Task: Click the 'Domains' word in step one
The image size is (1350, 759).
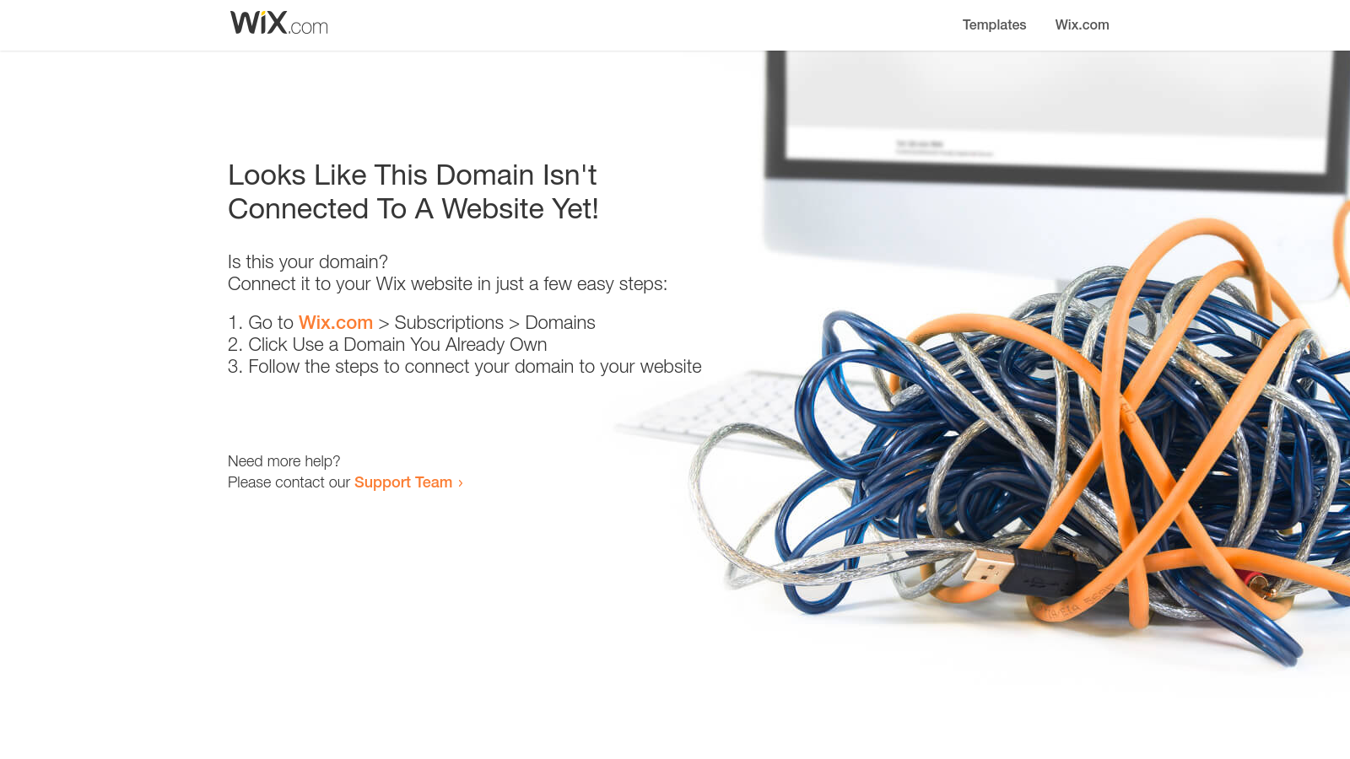Action: pos(560,322)
